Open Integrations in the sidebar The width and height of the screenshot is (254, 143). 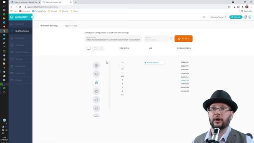(x=20, y=73)
